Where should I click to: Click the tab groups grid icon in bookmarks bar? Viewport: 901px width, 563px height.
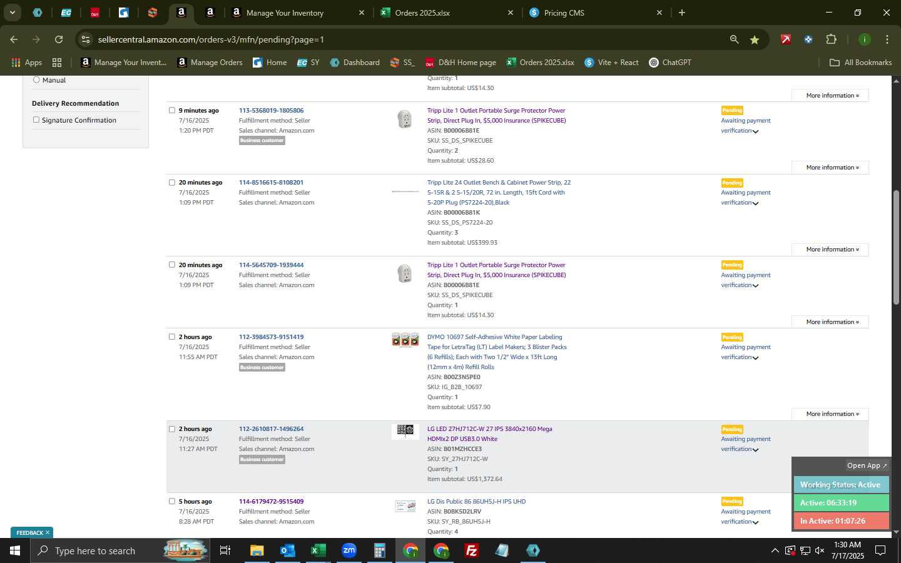pyautogui.click(x=57, y=63)
